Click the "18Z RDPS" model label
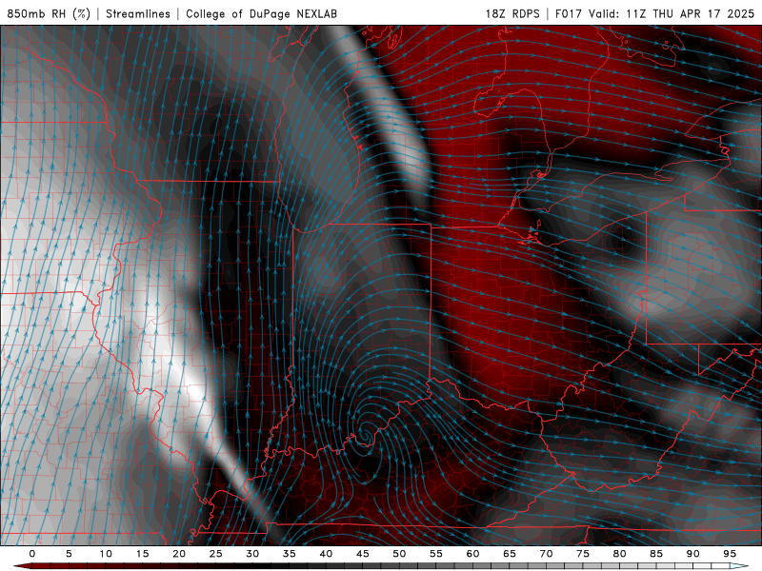 point(512,13)
